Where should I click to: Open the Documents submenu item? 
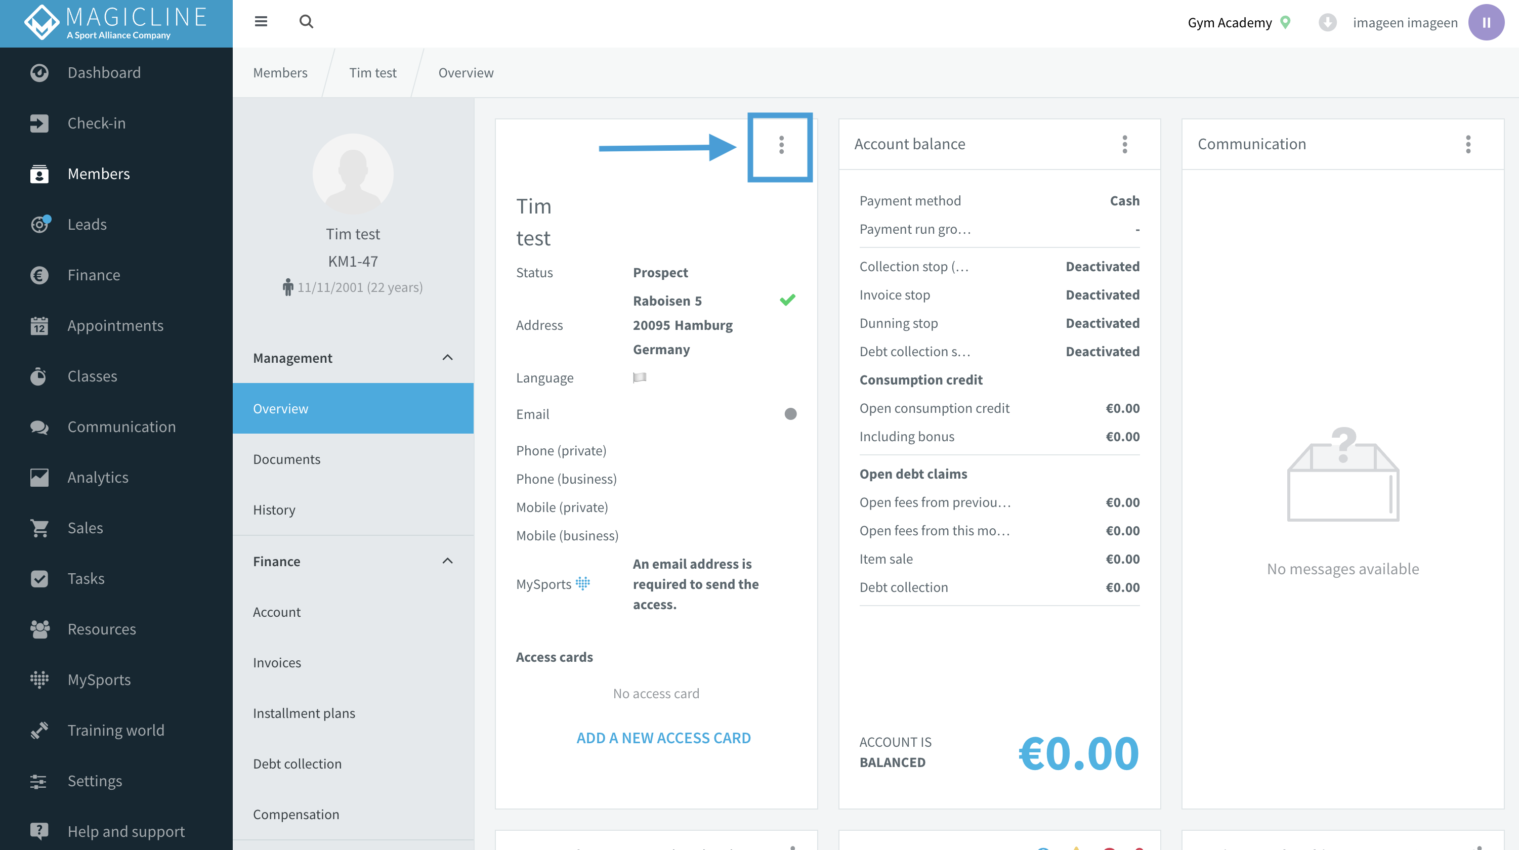point(353,459)
